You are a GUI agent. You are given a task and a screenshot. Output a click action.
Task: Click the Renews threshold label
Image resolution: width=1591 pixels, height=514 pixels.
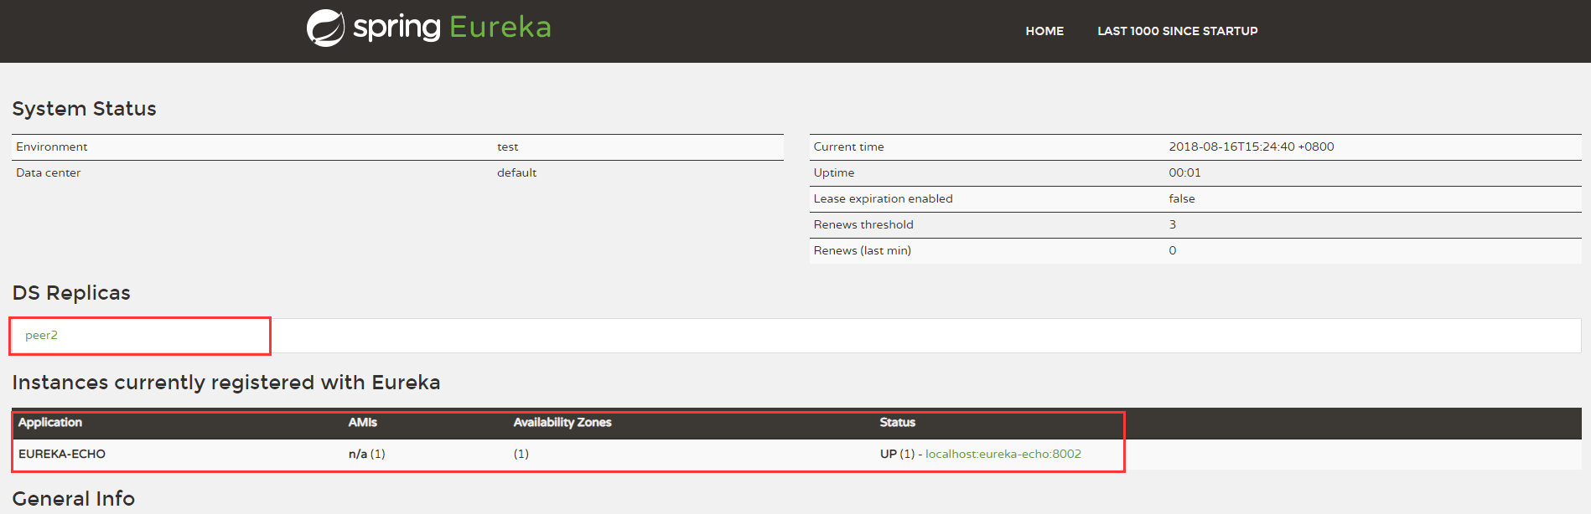click(x=863, y=224)
